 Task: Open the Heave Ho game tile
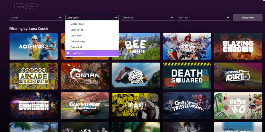[238, 105]
